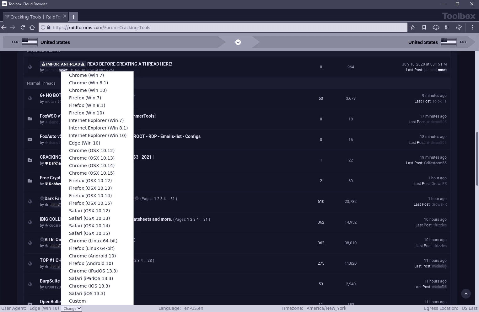Open the home page icon

coord(32,28)
